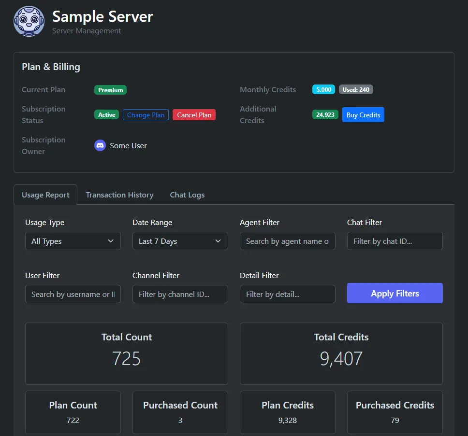Screen dimensions: 468x436
Task: Click the Used: 240 badge
Action: coord(356,89)
